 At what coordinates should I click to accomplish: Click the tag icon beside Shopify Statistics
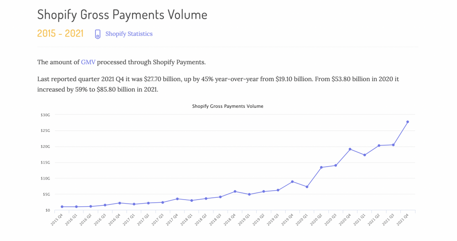97,34
